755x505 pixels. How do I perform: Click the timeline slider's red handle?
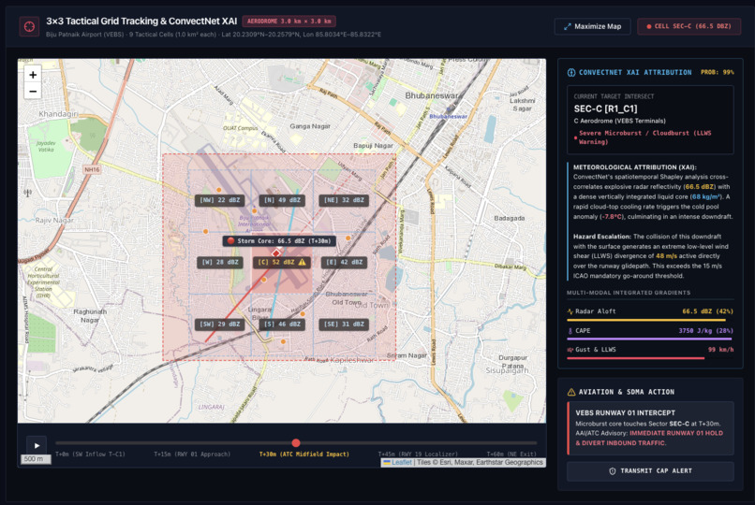tap(296, 443)
